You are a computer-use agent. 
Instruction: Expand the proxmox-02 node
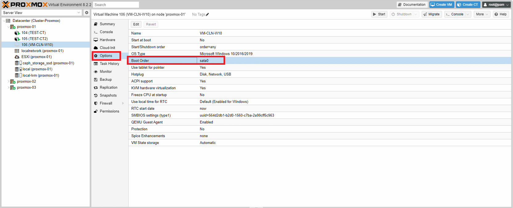[8, 81]
